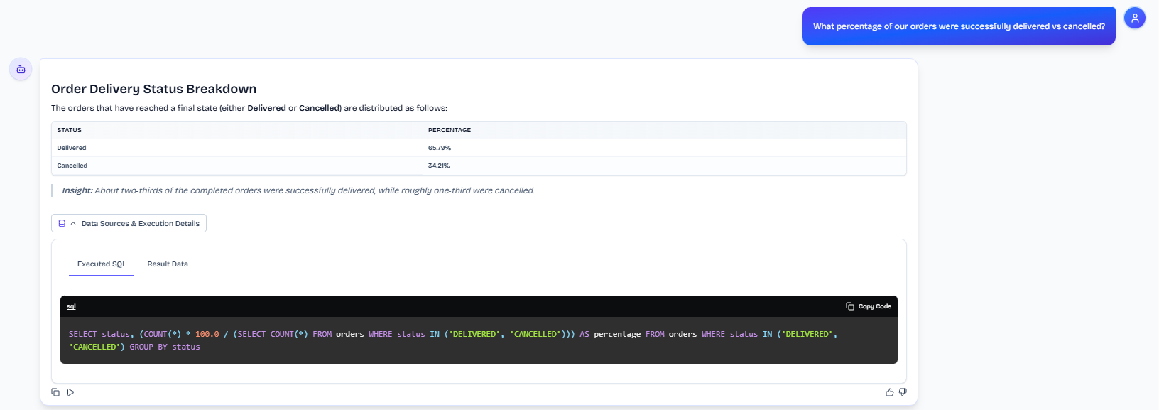Click the Order Delivery Status Breakdown heading

154,89
